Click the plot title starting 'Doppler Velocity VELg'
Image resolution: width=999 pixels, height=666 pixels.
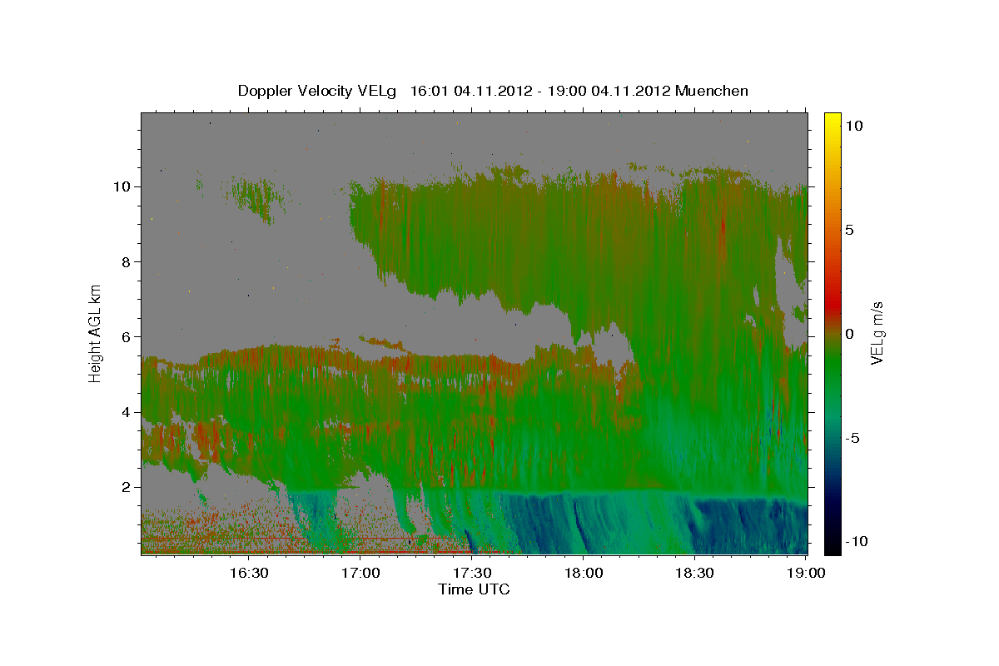tap(493, 91)
